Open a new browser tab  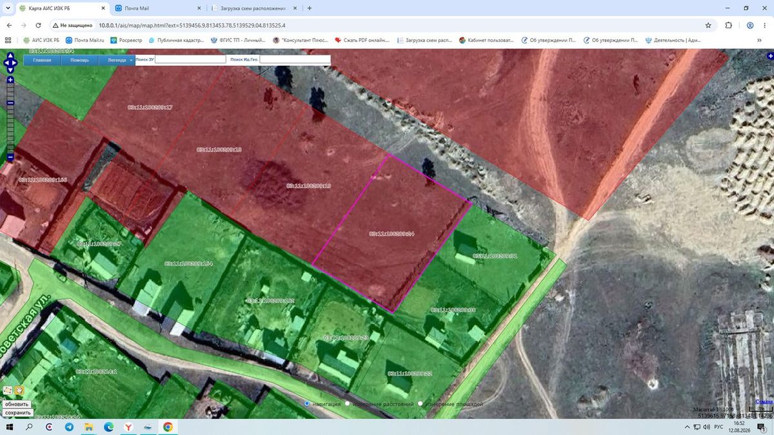[310, 8]
